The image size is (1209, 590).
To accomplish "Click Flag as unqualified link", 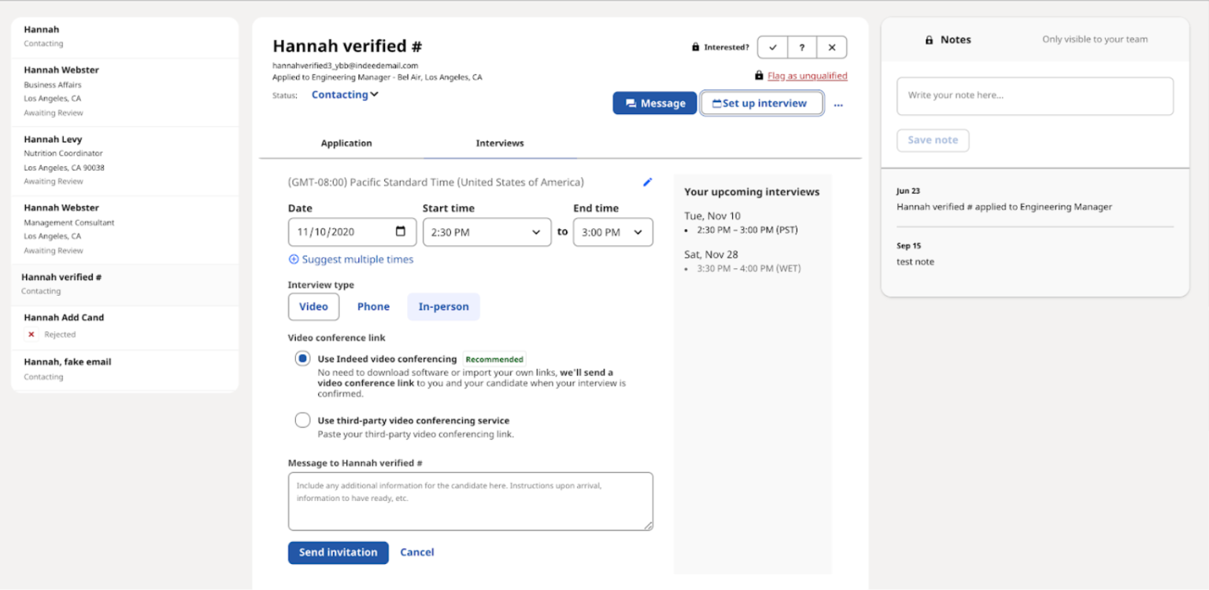I will (806, 76).
